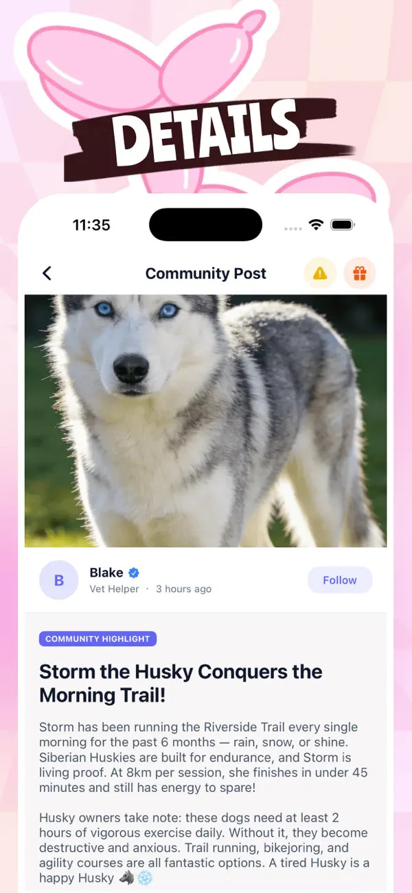Open the orange gift icon
This screenshot has height=893, width=412.
(360, 274)
